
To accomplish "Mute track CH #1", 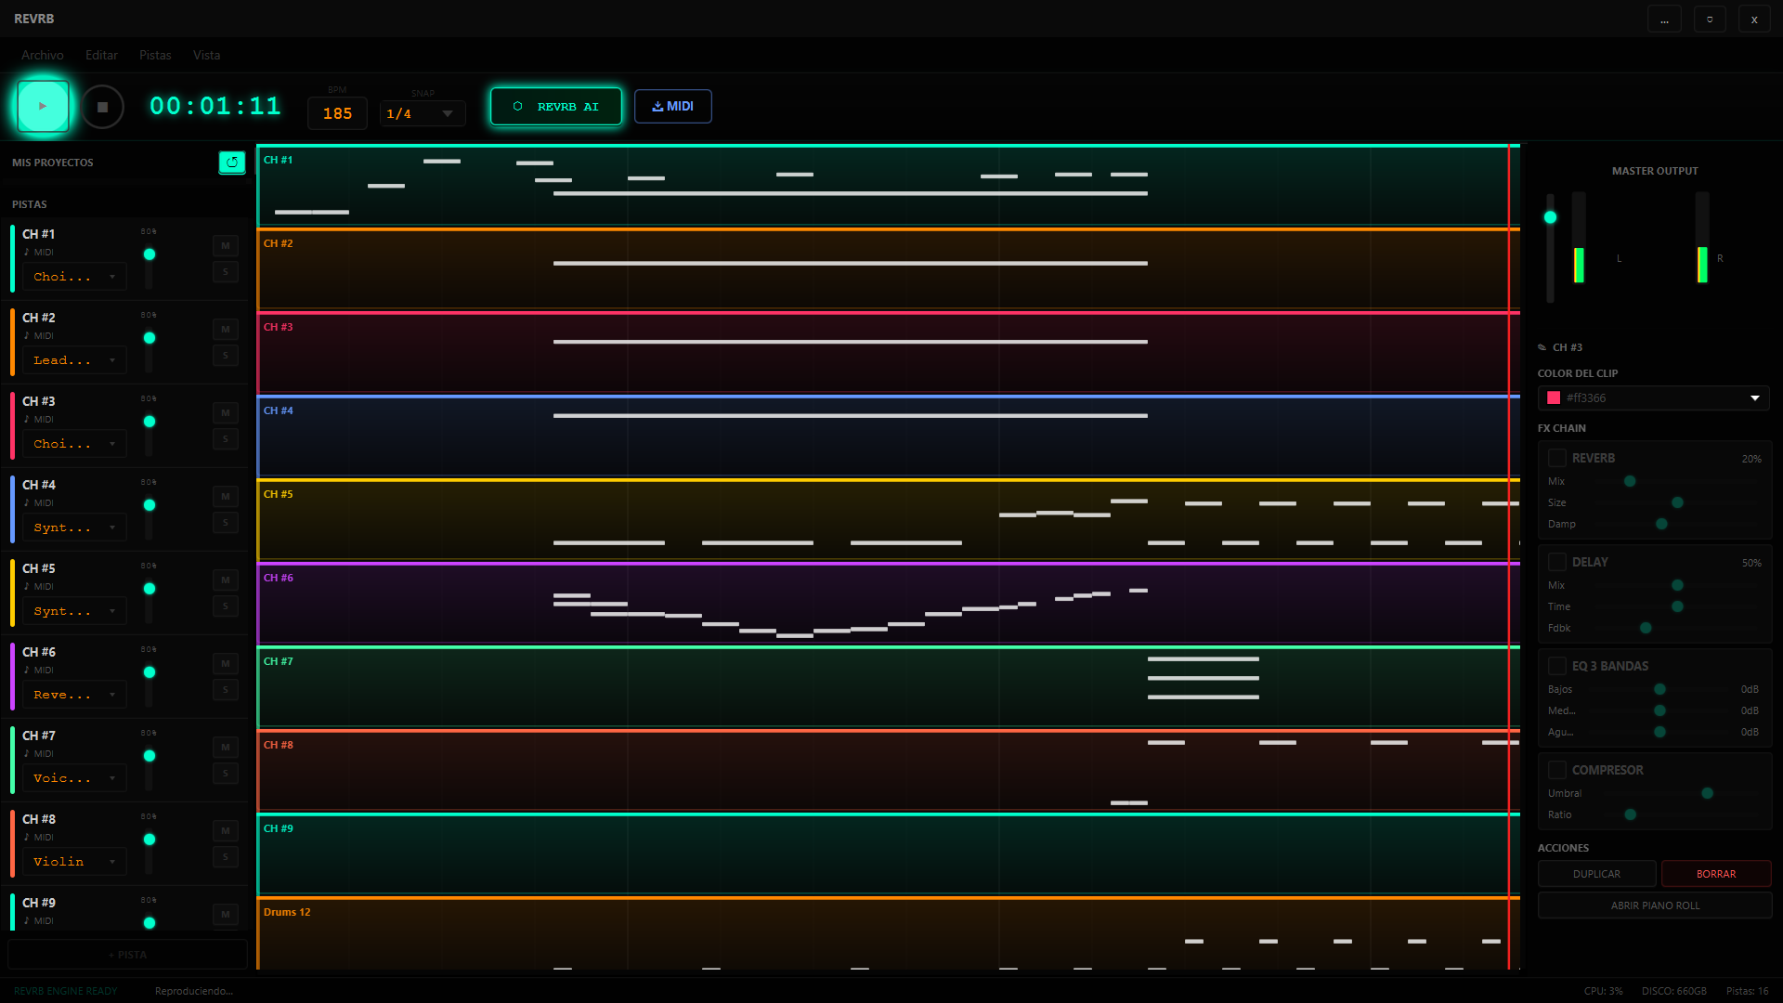I will (x=226, y=246).
